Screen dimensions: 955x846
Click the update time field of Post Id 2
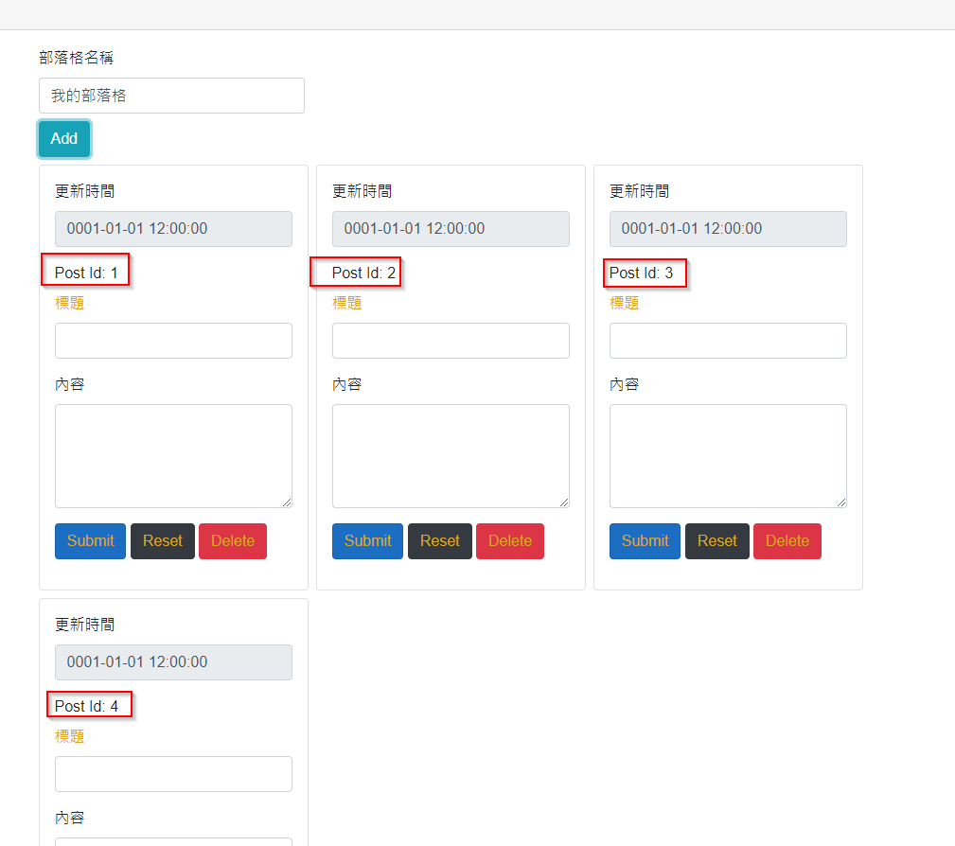click(x=451, y=229)
